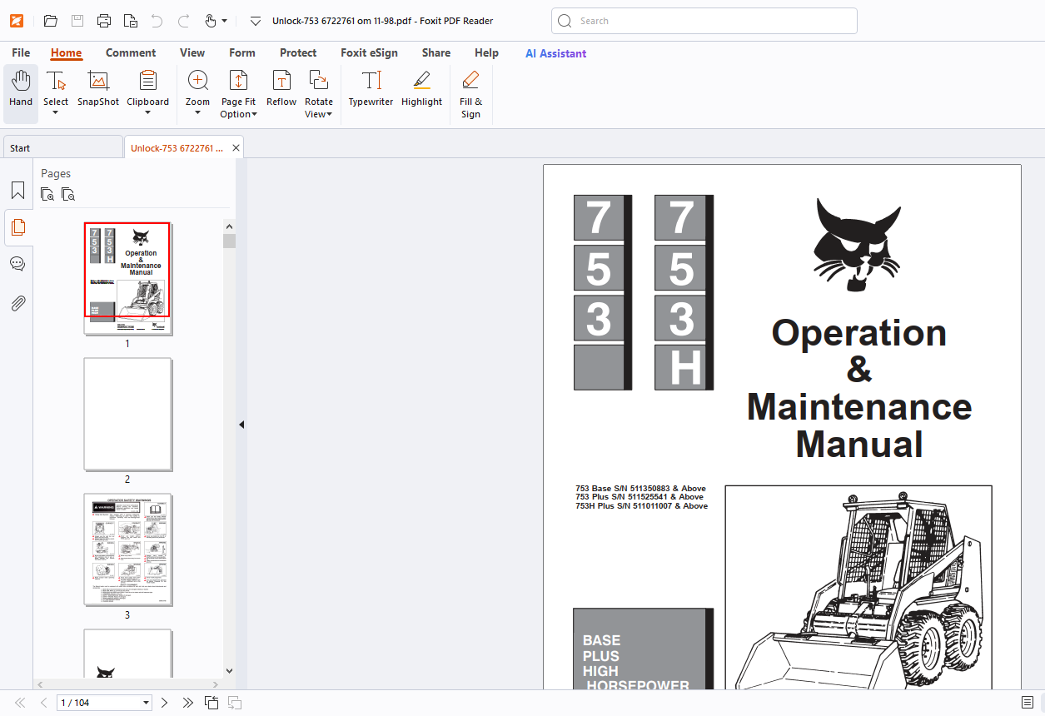Expand the Select tool dropdown arrow
Screen dimensions: 1045x716
click(x=56, y=113)
